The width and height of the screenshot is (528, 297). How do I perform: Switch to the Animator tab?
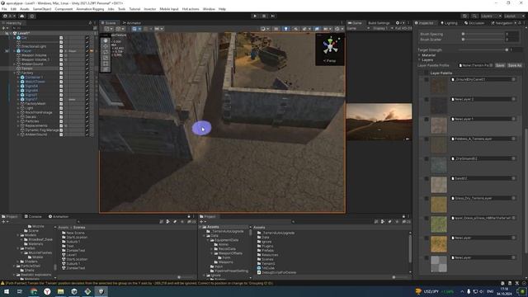(x=132, y=23)
